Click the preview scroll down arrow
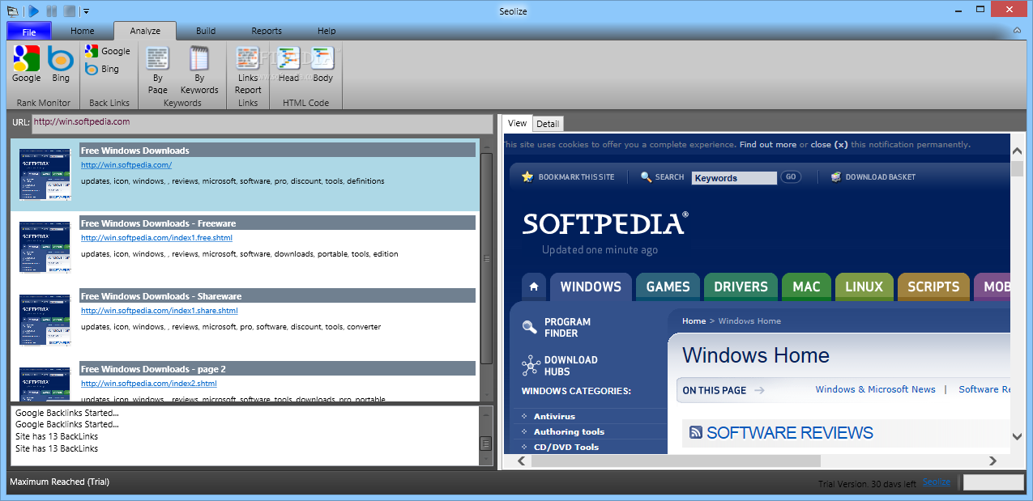The image size is (1033, 501). click(1017, 437)
